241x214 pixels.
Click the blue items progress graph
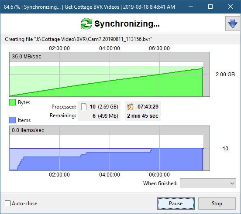110,148
